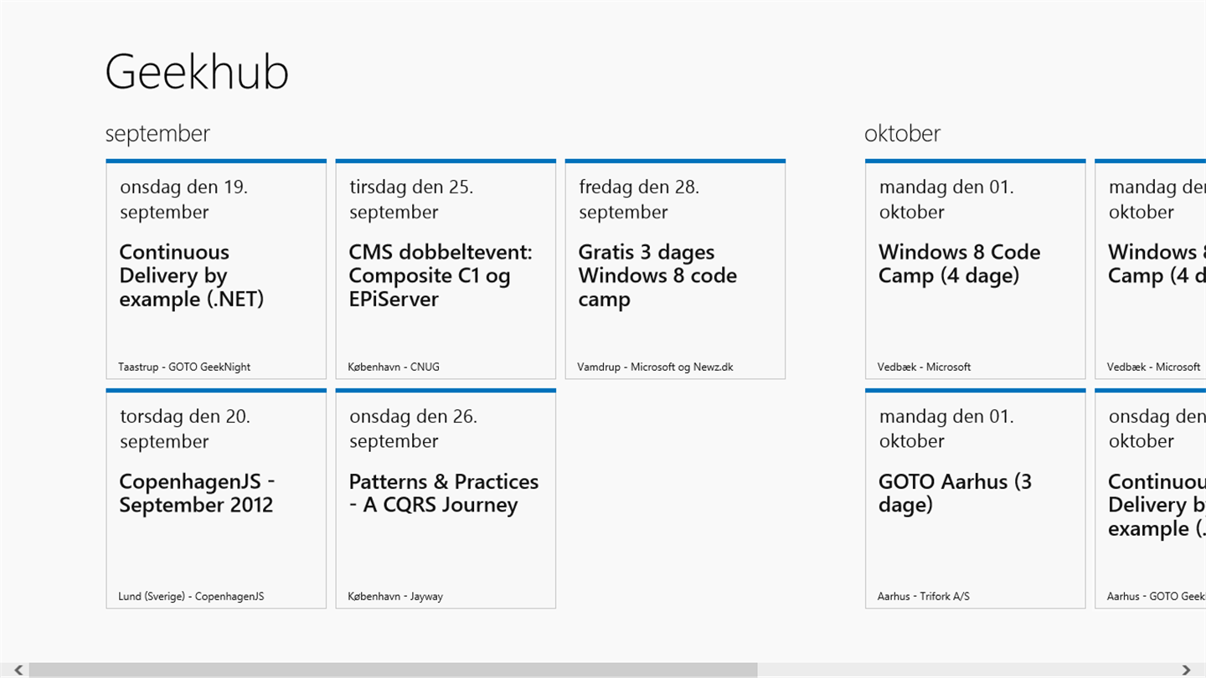The width and height of the screenshot is (1206, 678).
Task: Click the scrollbar right arrow
Action: (1186, 670)
